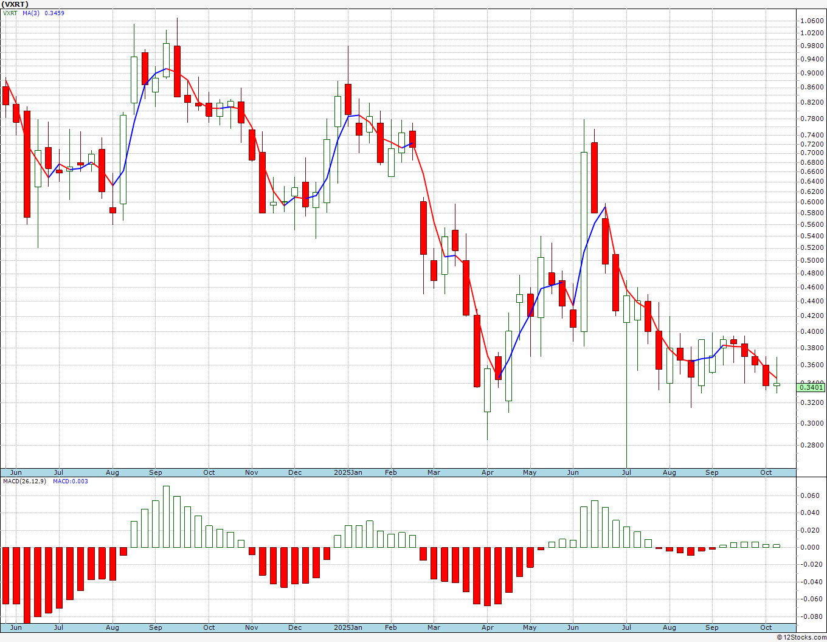Screen dimensions: 827x642
Task: Click May on the price chart time axis
Action: 530,472
